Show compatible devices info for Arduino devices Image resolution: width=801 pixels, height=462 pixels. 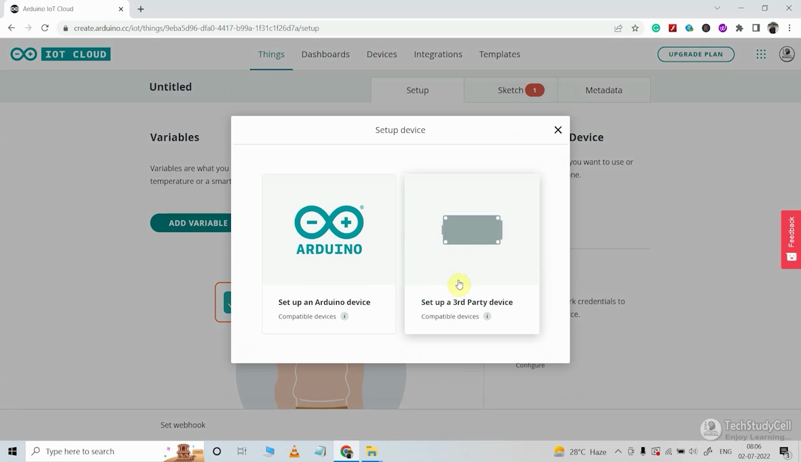[x=344, y=316]
